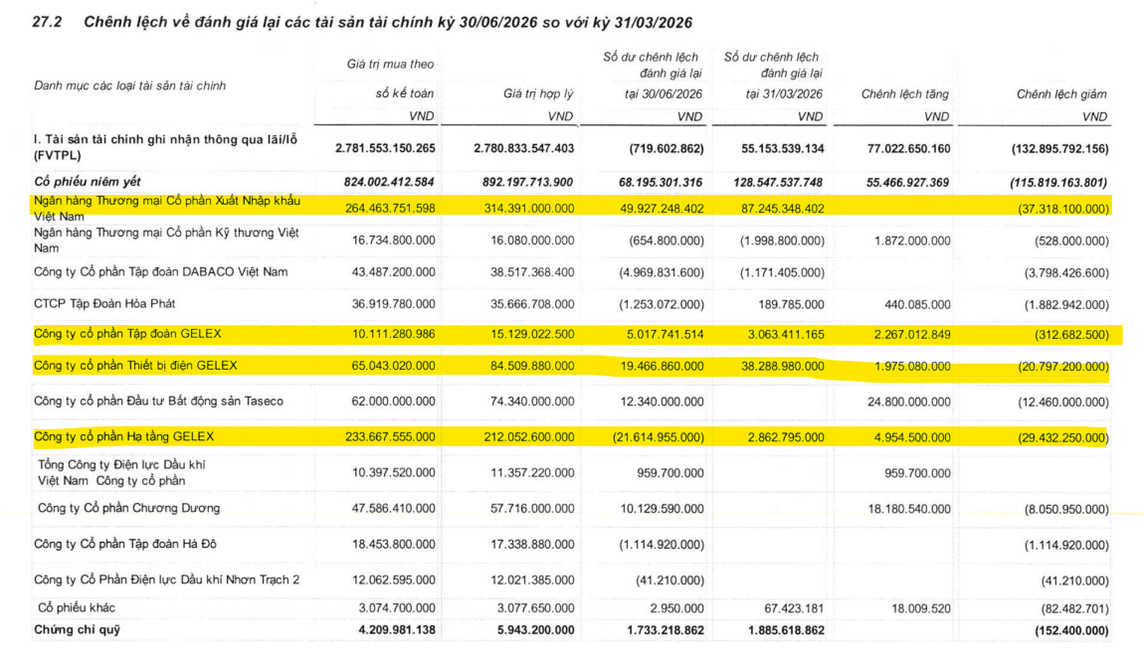Click the Công ty cổ phần Hạ tầng GELEX row label
Screen dimensions: 1144x653
[x=124, y=436]
